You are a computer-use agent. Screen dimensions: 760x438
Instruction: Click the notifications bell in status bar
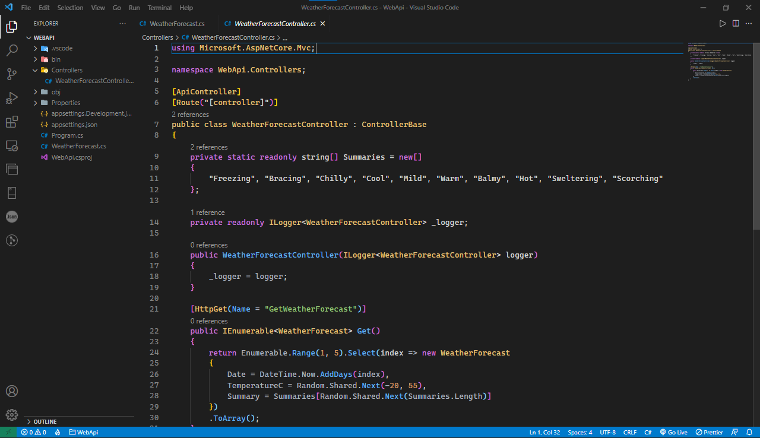click(x=750, y=433)
